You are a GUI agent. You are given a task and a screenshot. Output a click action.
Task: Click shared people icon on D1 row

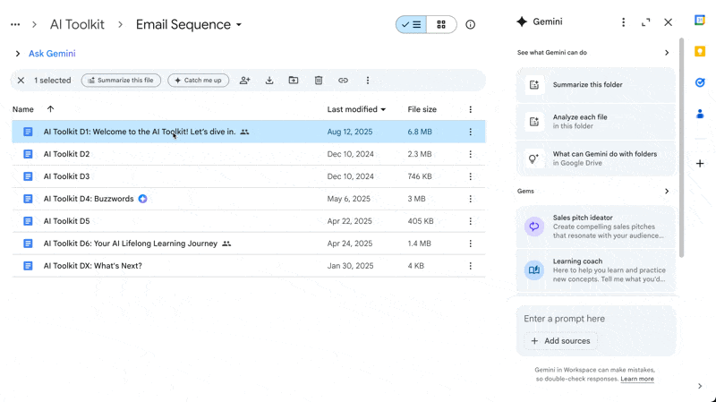244,132
